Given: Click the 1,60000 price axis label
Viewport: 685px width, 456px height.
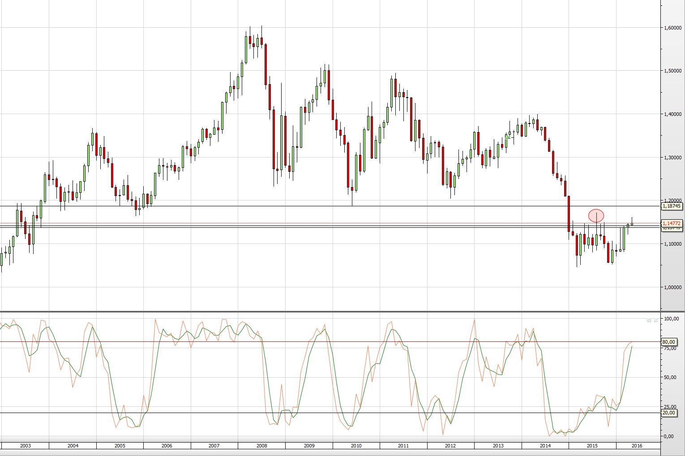Looking at the screenshot, I should [x=673, y=28].
